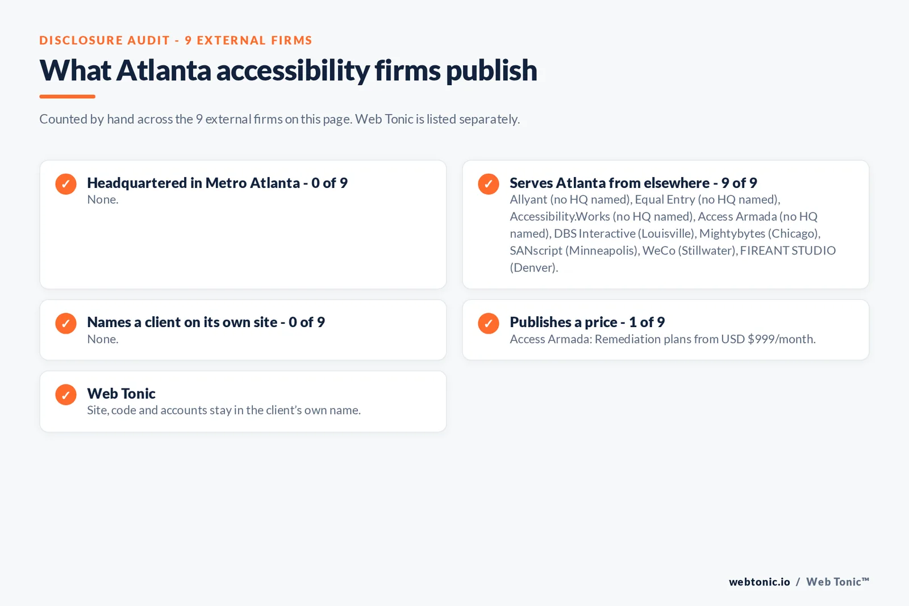Click "None." under Headquartered in Metro Atlanta
This screenshot has width=909, height=606.
point(103,199)
